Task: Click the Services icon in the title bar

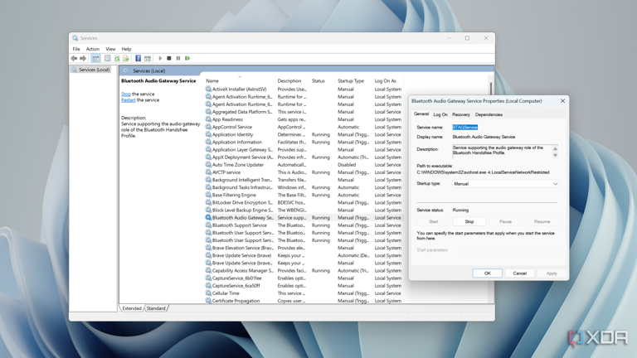Action: tap(75, 38)
